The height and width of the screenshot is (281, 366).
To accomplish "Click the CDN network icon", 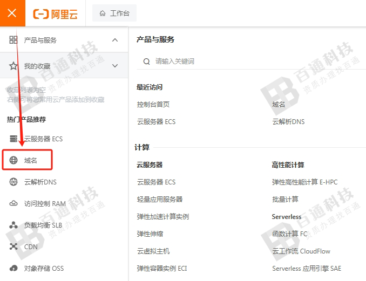I will point(13,246).
